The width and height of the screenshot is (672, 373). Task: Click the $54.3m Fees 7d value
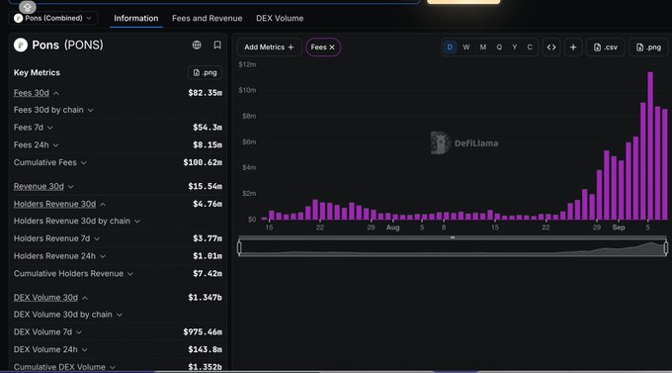(208, 128)
